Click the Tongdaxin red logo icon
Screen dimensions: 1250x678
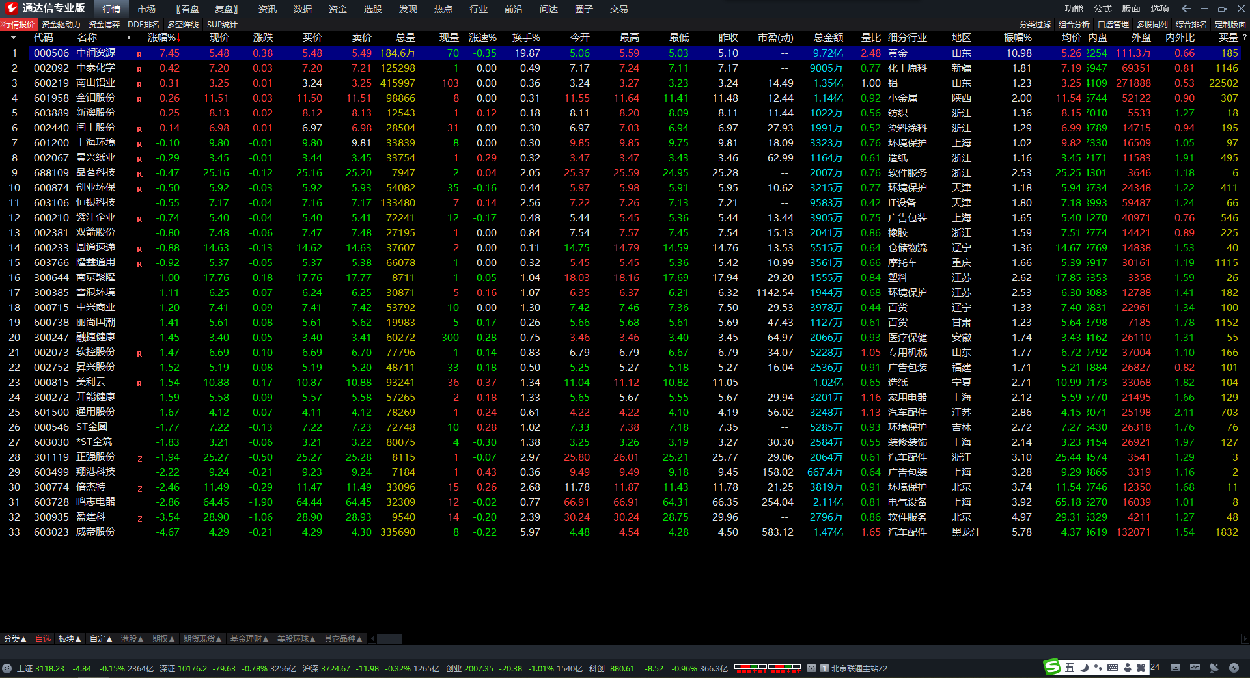pyautogui.click(x=11, y=8)
